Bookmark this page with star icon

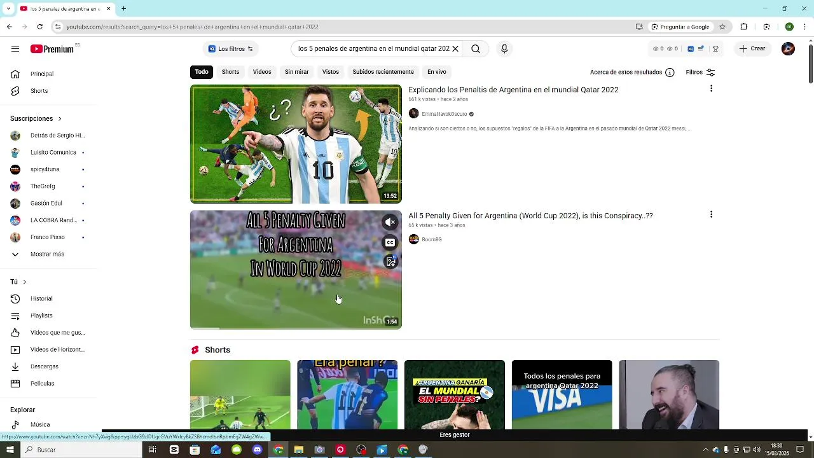coord(722,27)
